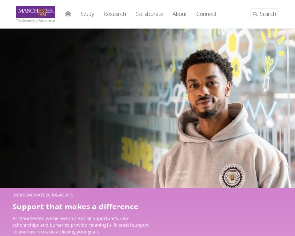Click 'The University of Manchester' text under logo
The width and height of the screenshot is (295, 236).
35,21
